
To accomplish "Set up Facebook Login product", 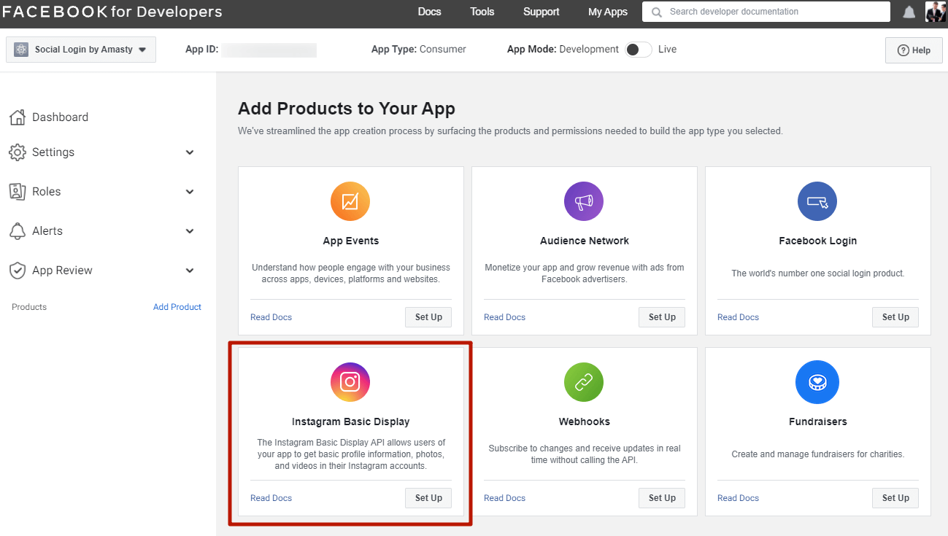I will pos(895,317).
